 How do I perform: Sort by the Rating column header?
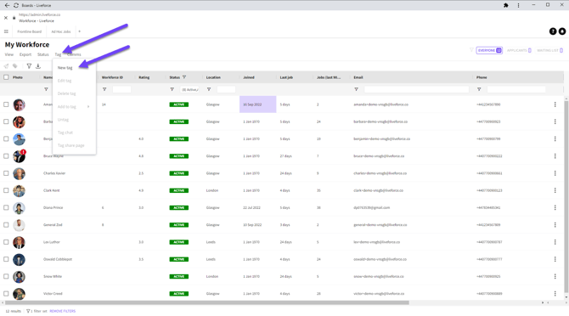pyautogui.click(x=144, y=77)
